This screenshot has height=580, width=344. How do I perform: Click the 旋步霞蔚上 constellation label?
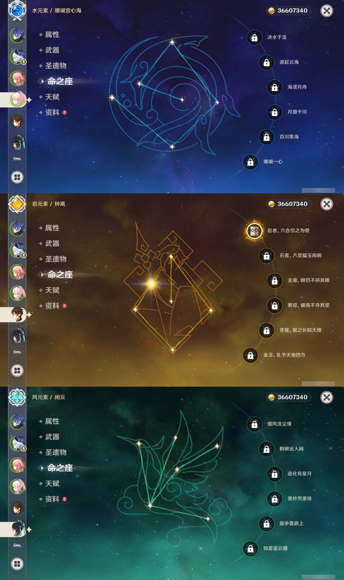pos(291,523)
